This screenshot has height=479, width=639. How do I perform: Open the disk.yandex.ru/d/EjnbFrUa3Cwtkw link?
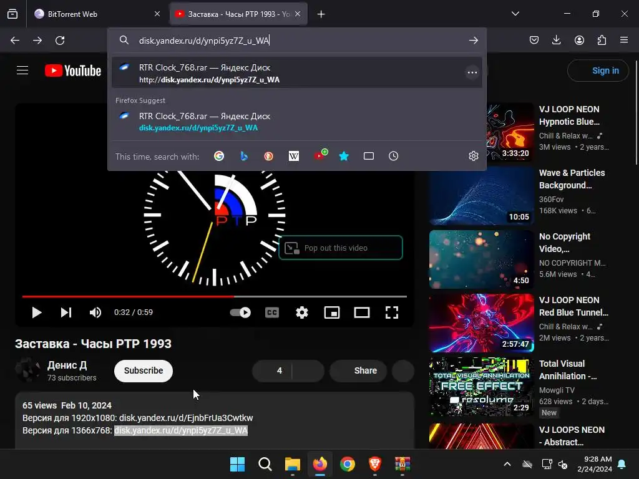pyautogui.click(x=186, y=418)
